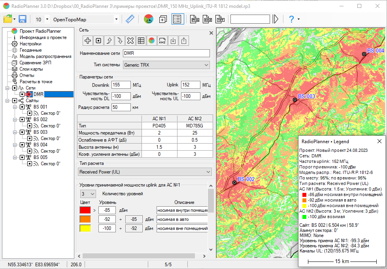Screen dimensions: 387x269
Task: Click the pie chart icon in the Сеть toolbar
Action: (x=151, y=41)
